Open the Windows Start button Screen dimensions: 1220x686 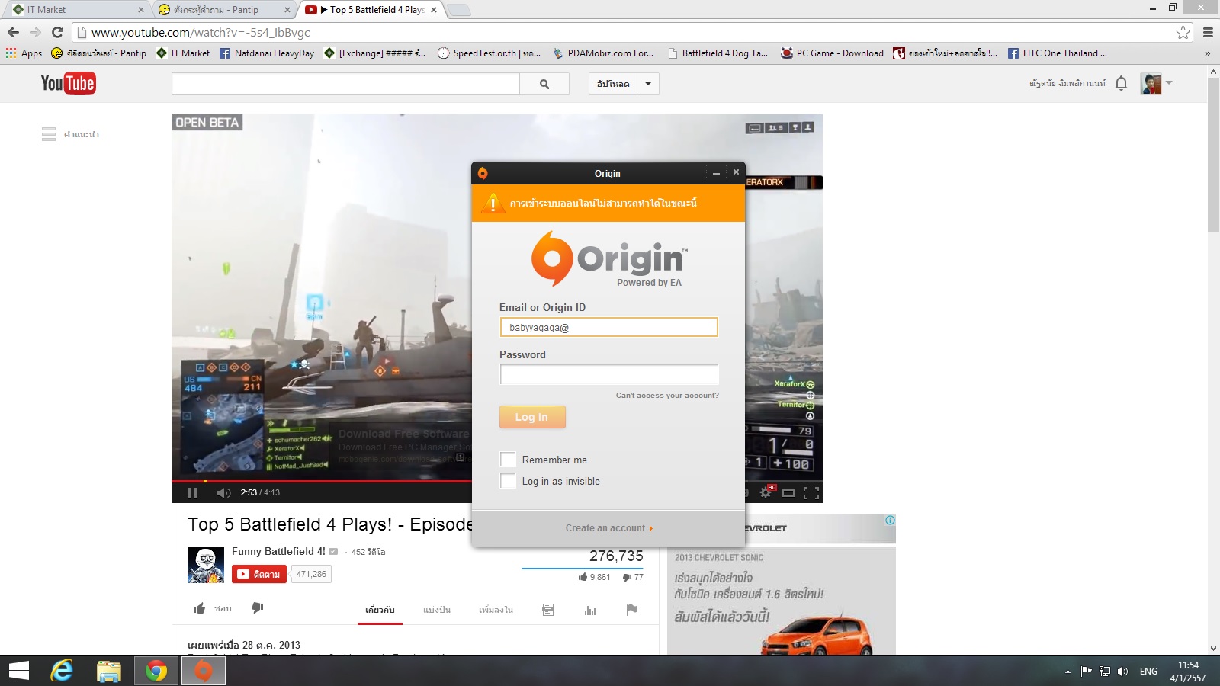pyautogui.click(x=19, y=671)
